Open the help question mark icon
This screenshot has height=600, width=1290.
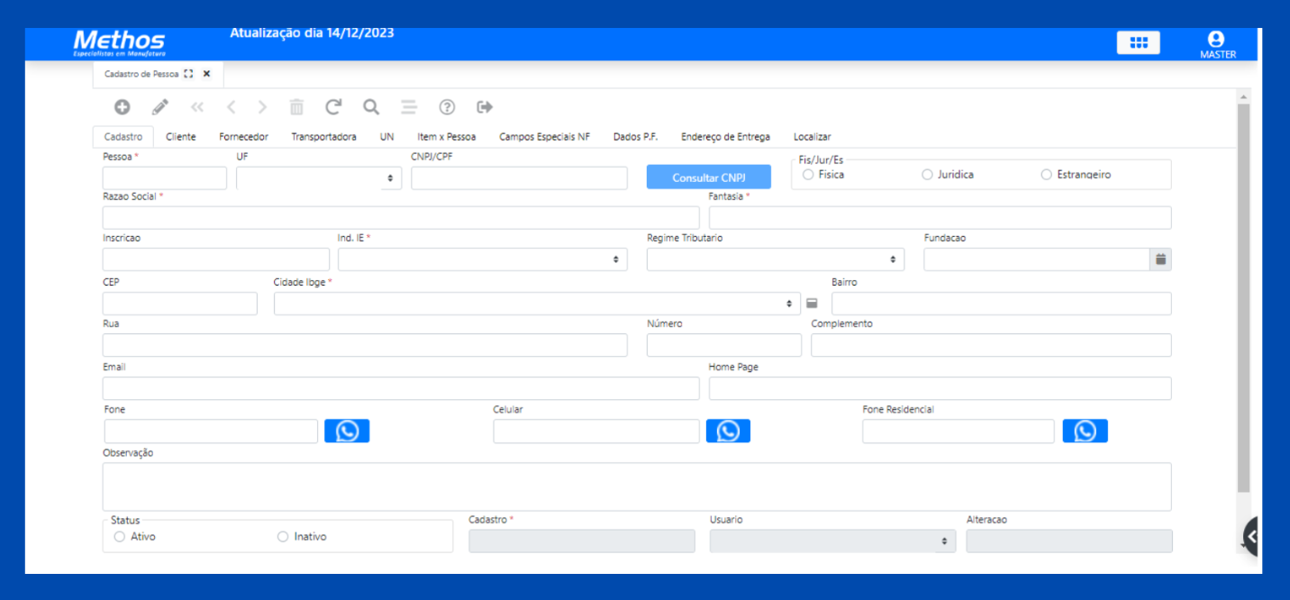point(447,107)
